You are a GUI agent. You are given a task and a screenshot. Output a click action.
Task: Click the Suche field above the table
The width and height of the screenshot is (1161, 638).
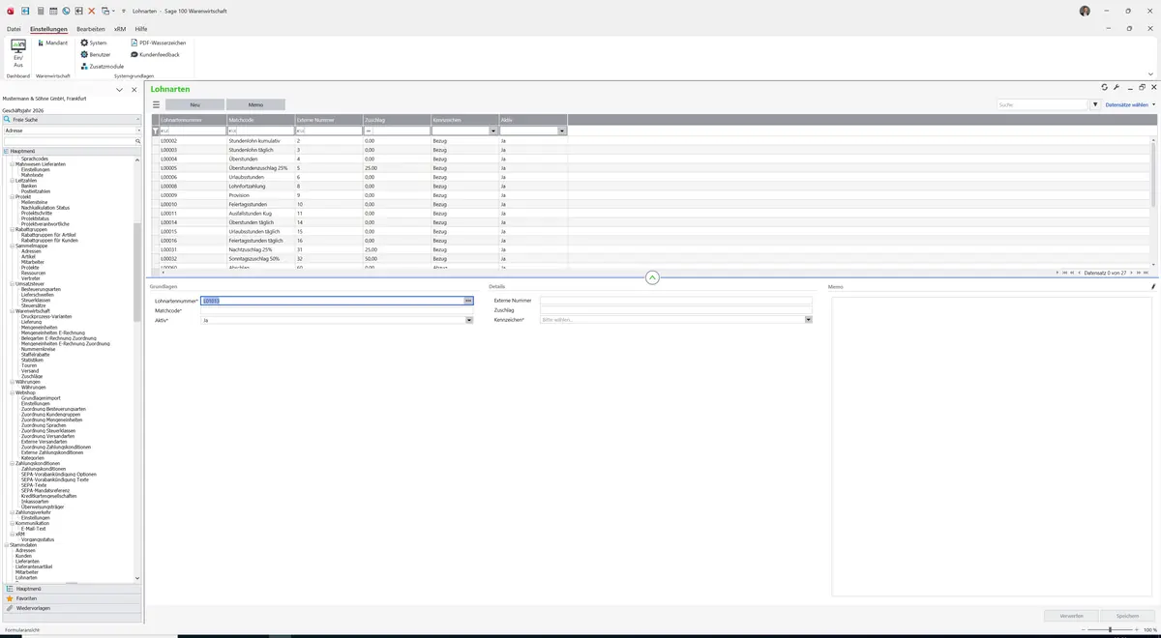(1043, 104)
